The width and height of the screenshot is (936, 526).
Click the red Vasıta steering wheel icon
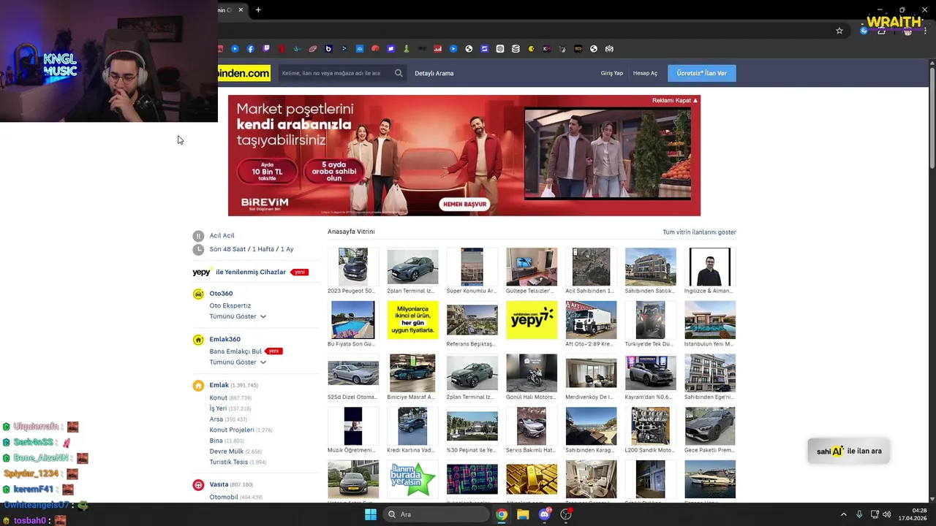pyautogui.click(x=198, y=484)
